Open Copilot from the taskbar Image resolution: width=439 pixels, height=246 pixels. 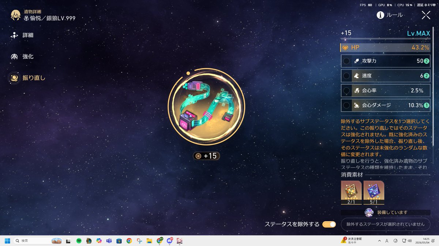pos(99,241)
